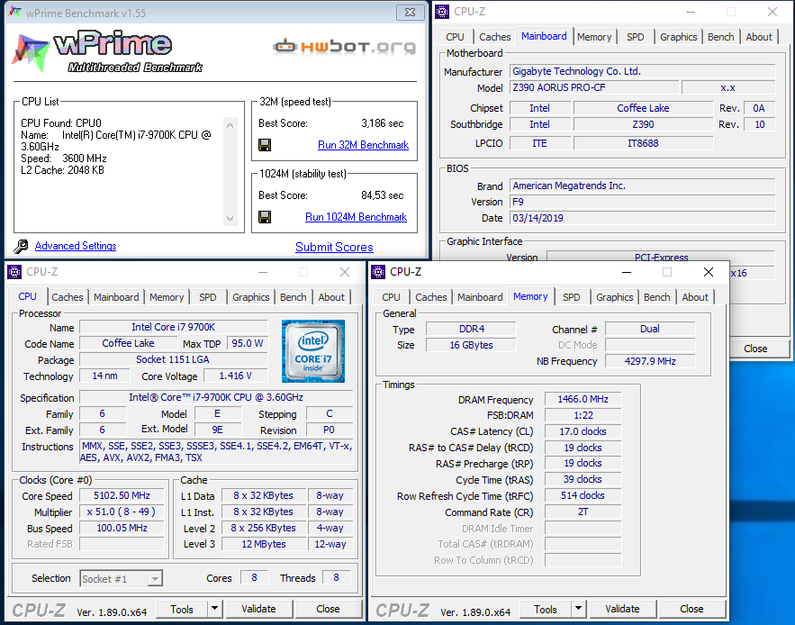Run the 32M Benchmark
This screenshot has height=625, width=795.
tap(363, 145)
